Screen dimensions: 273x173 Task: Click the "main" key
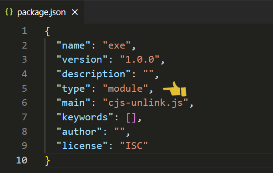73,103
